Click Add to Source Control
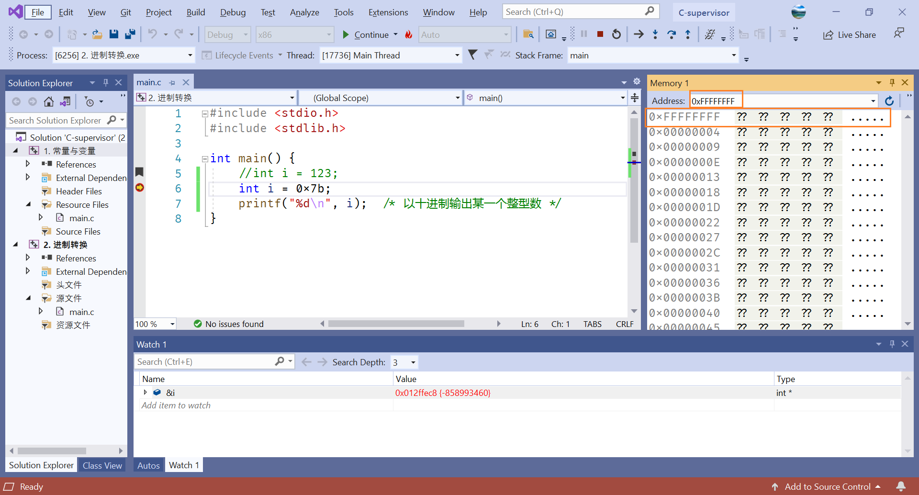The width and height of the screenshot is (919, 495). pos(827,486)
